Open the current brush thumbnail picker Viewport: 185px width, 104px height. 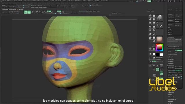tap(160, 18)
